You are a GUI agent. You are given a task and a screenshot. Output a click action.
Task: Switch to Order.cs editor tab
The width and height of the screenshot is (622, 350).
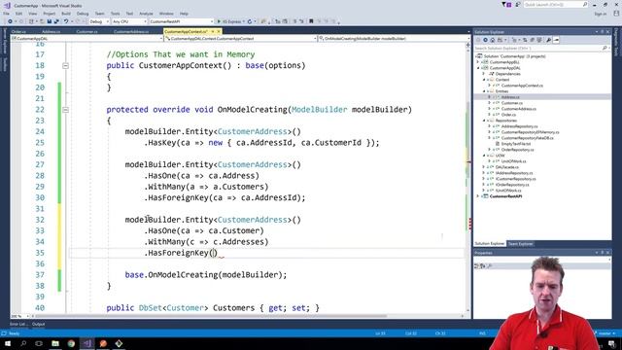(x=18, y=32)
